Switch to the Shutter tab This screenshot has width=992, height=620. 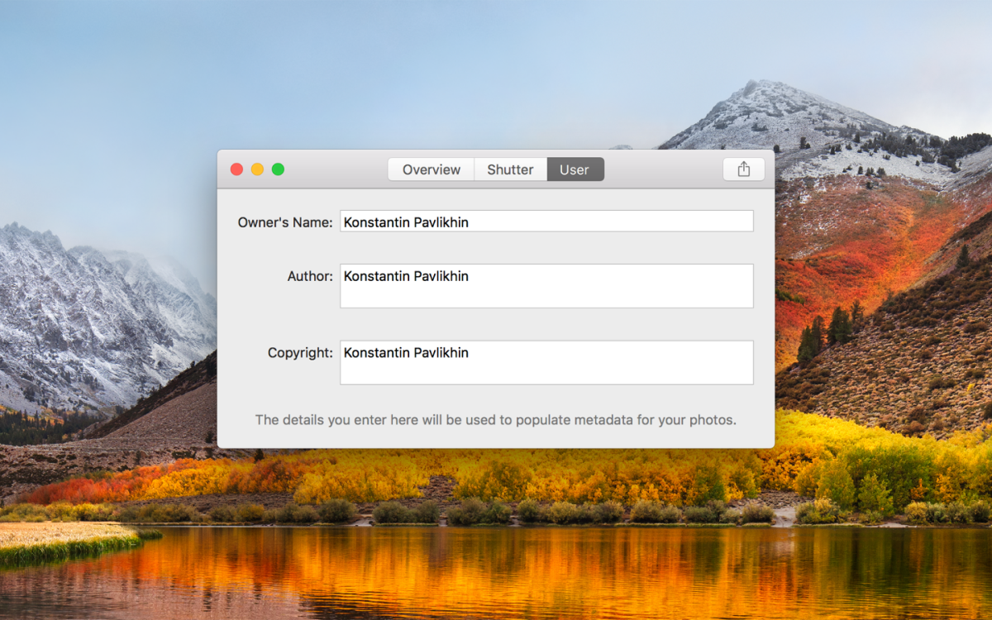pos(510,169)
